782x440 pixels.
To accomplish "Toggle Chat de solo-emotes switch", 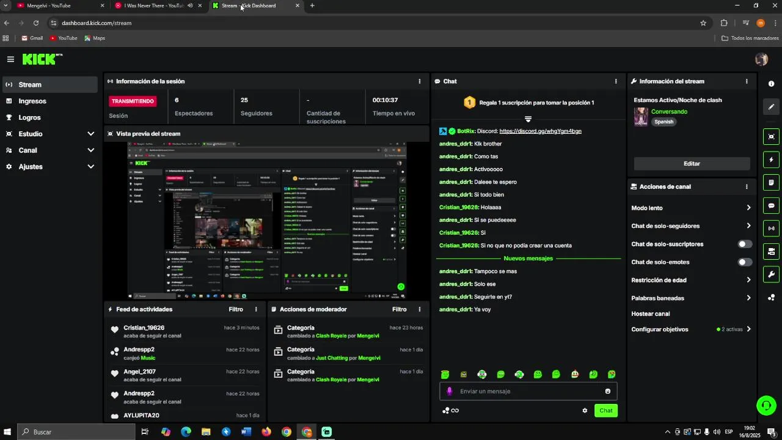I will tap(745, 262).
